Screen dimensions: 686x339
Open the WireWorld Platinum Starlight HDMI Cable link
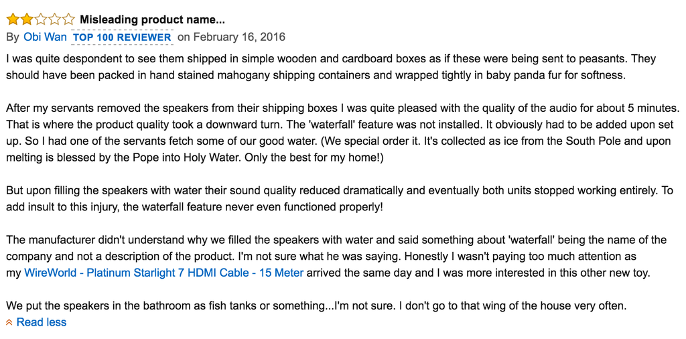[x=163, y=273]
